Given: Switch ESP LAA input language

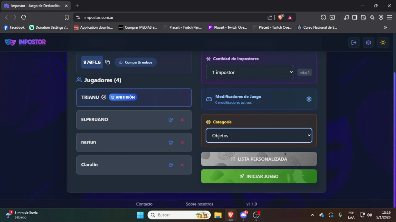Looking at the screenshot, I should pyautogui.click(x=351, y=215).
